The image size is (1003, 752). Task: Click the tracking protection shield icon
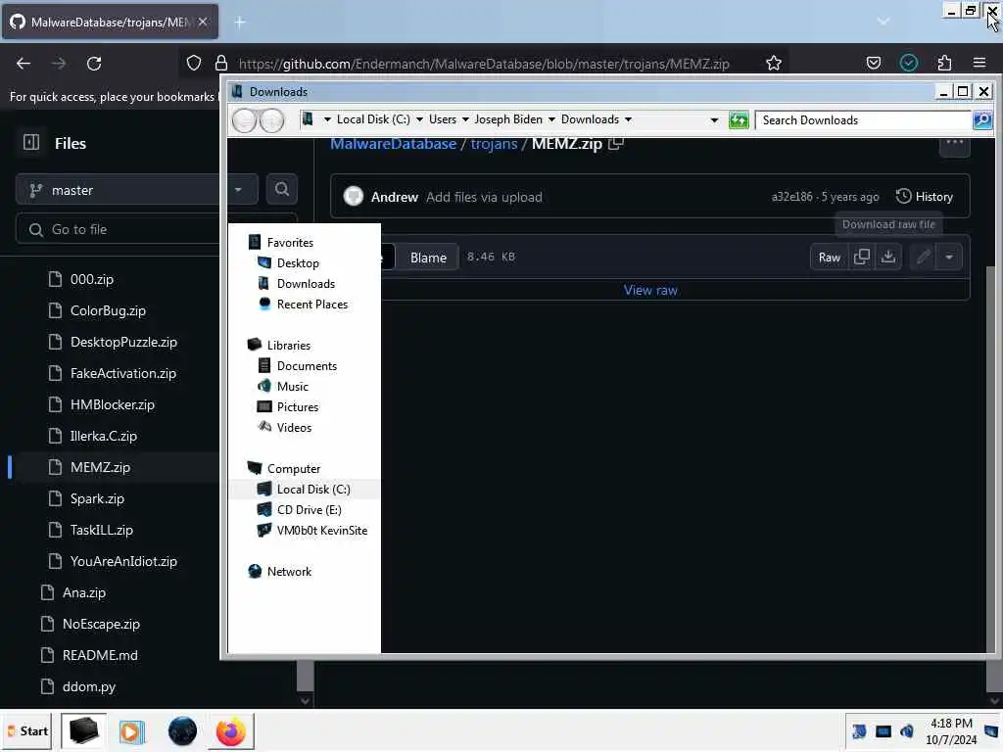[x=193, y=64]
